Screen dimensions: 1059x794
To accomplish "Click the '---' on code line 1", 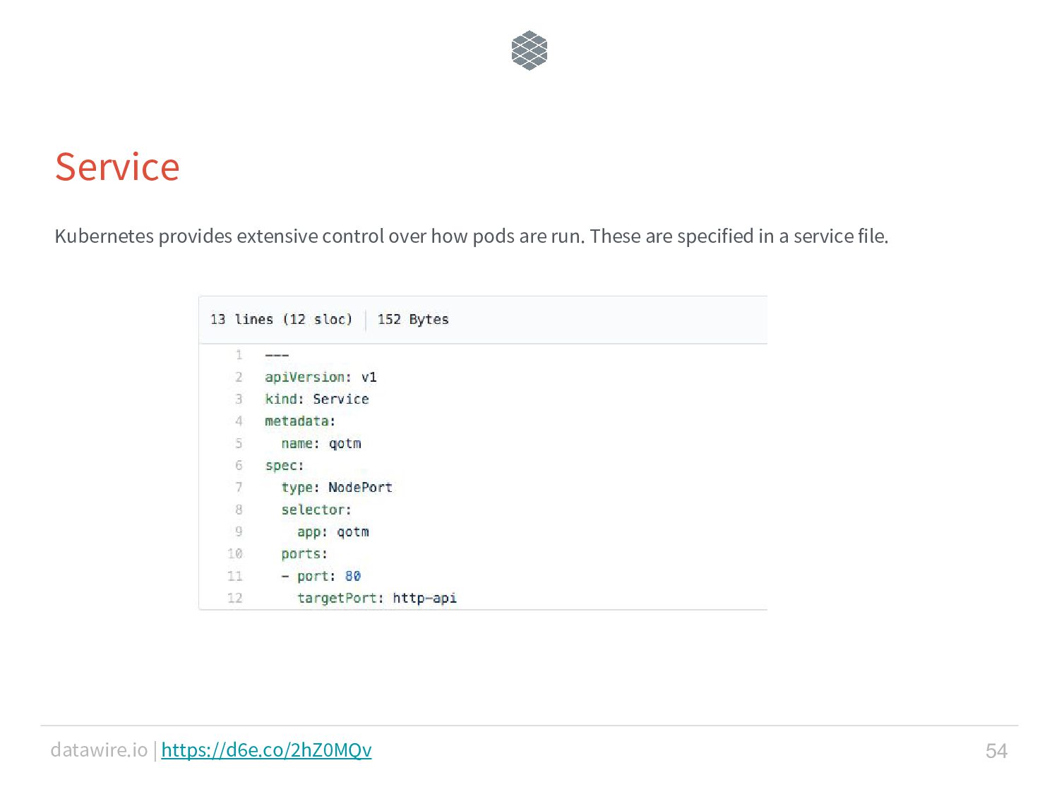I will click(x=277, y=355).
